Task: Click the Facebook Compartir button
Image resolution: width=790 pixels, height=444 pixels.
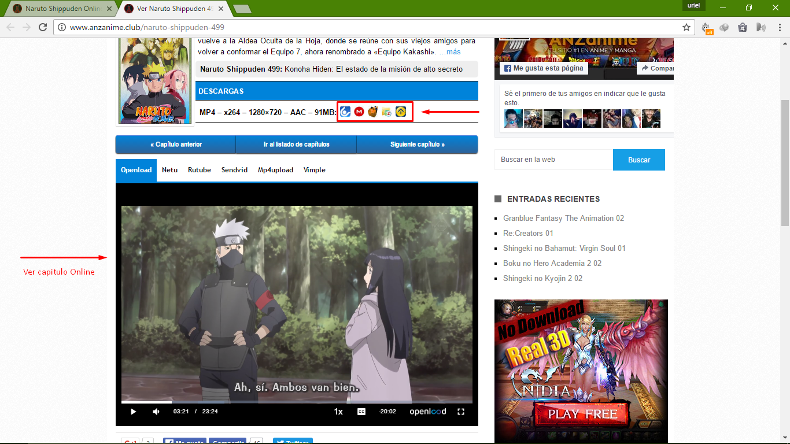Action: (x=655, y=68)
